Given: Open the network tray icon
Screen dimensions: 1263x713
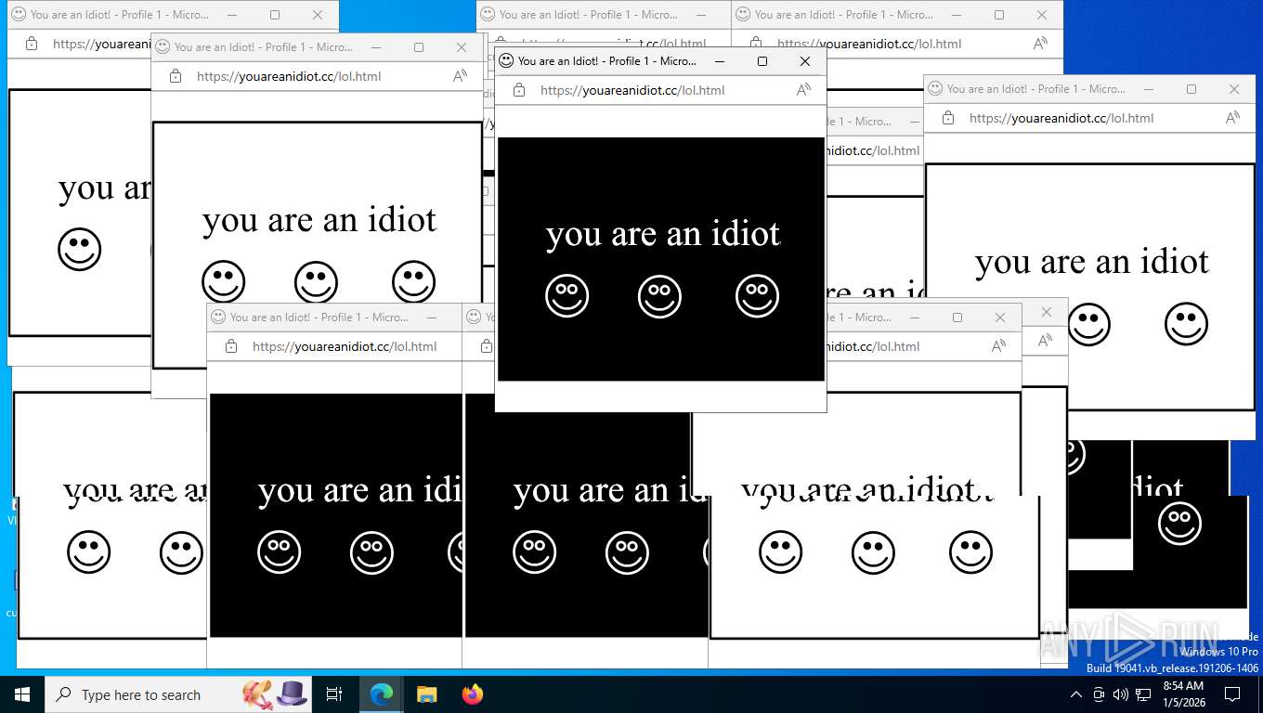Looking at the screenshot, I should point(1143,694).
